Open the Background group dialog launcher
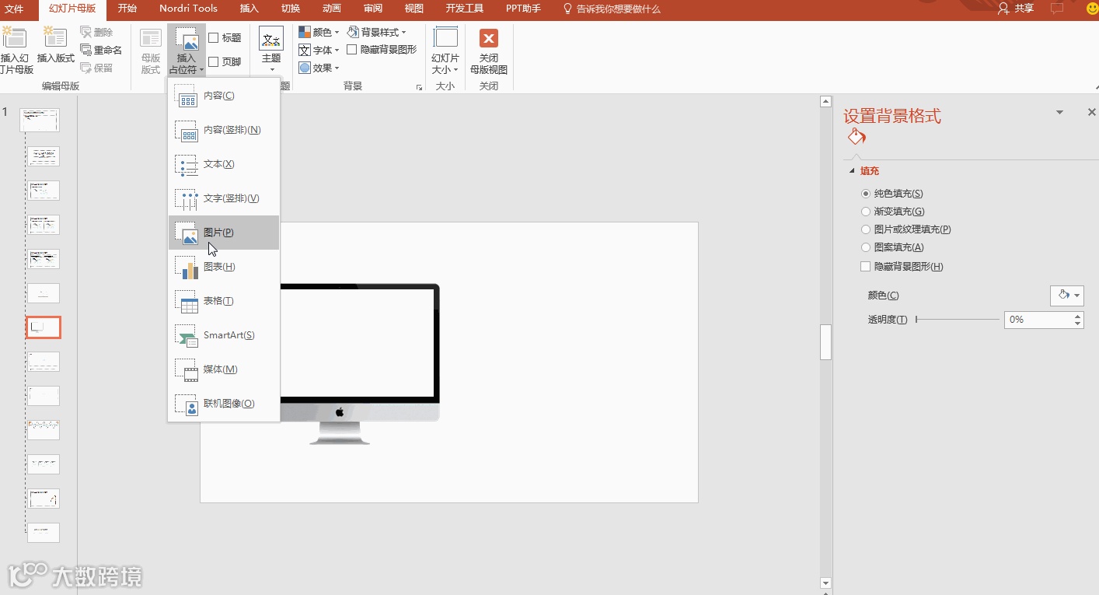1099x595 pixels. click(419, 88)
